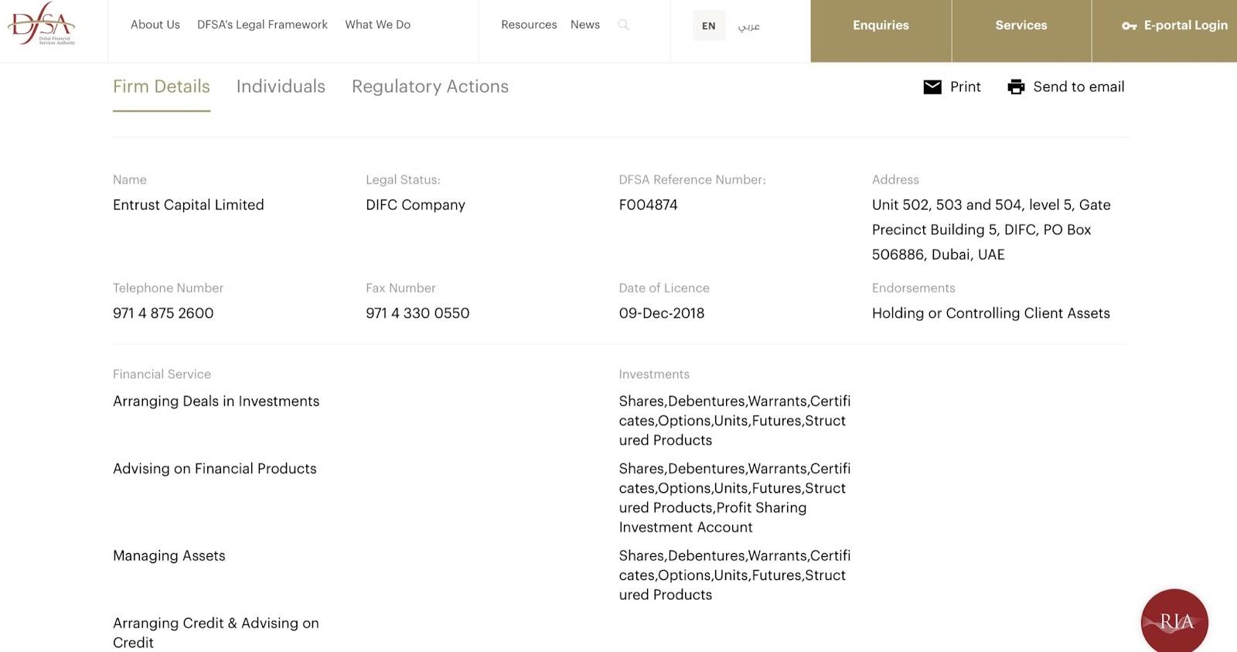Click the Services button

click(1021, 31)
